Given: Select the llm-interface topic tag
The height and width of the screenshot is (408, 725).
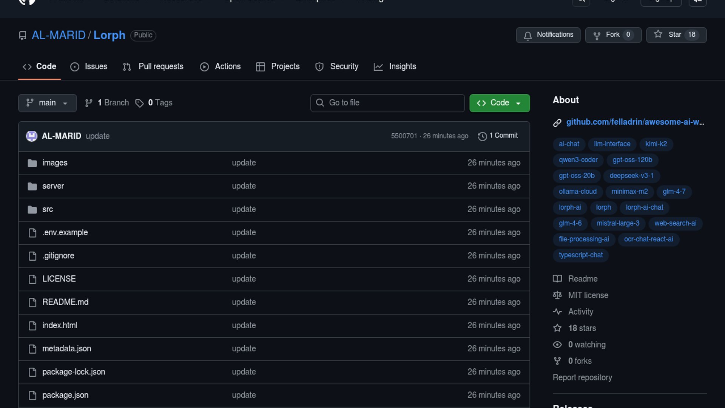Looking at the screenshot, I should (612, 144).
